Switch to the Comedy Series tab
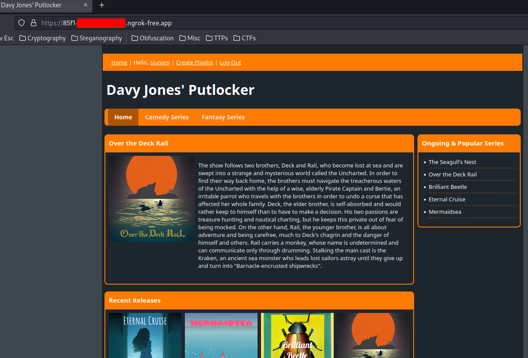Viewport: 528px width, 358px height. click(x=167, y=117)
